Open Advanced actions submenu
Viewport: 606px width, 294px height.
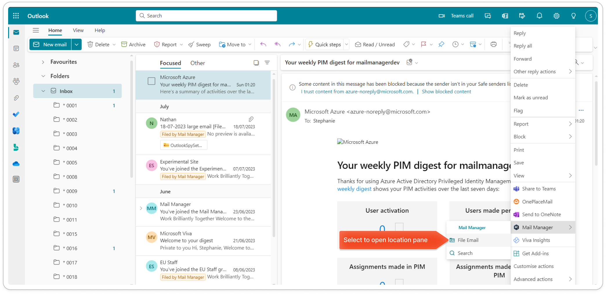[x=542, y=279]
